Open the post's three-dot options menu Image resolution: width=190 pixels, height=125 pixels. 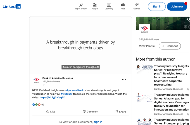[x=124, y=79]
